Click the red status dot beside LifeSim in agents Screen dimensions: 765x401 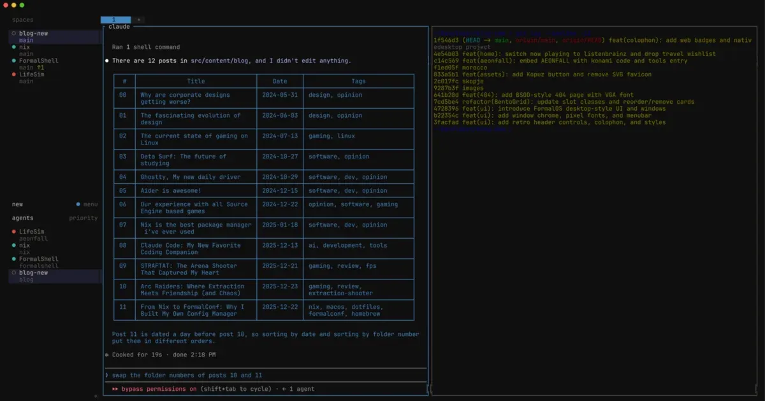click(14, 232)
